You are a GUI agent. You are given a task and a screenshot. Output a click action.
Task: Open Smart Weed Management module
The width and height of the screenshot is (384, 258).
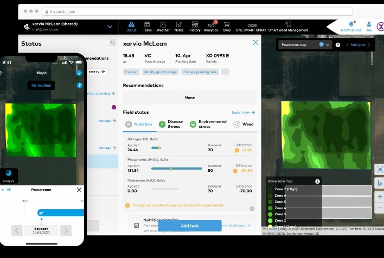[x=288, y=27]
